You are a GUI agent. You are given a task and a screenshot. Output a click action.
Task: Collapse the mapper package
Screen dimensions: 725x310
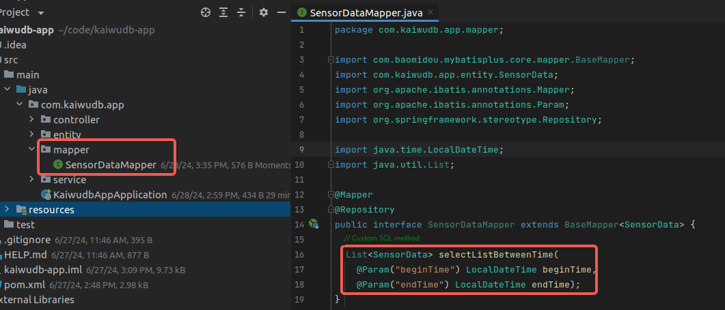click(x=31, y=149)
